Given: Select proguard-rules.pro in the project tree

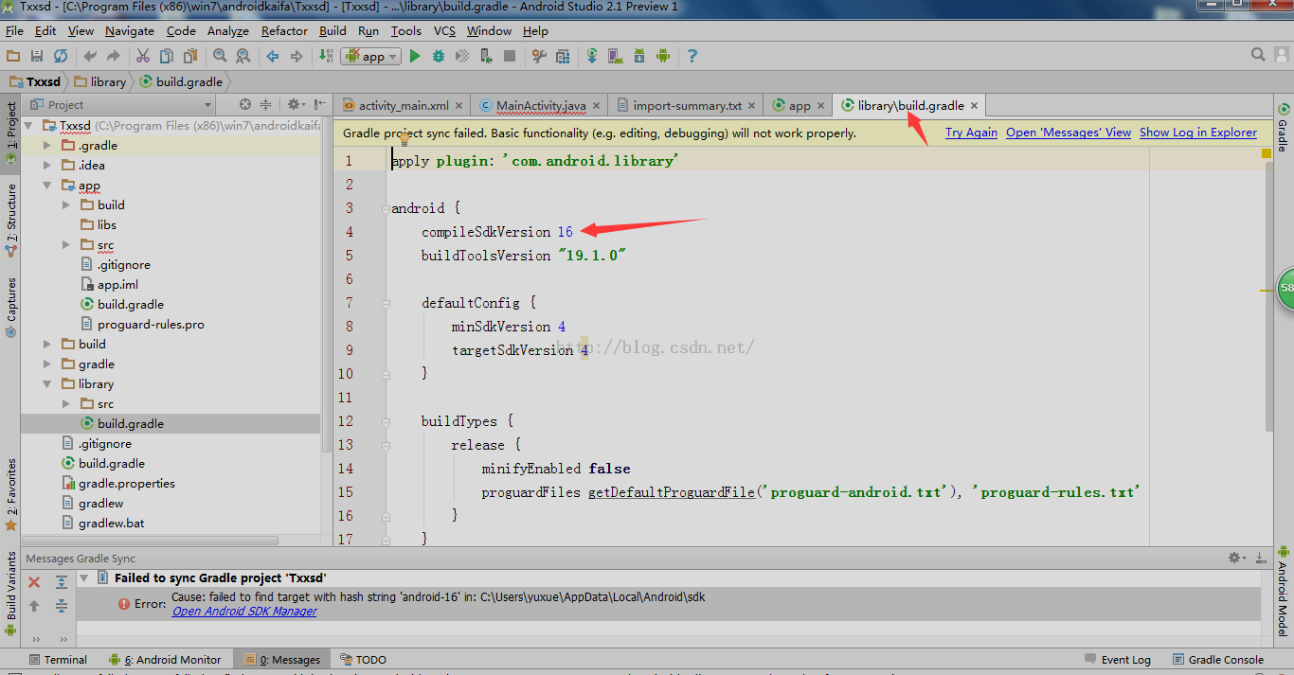Looking at the screenshot, I should tap(151, 325).
